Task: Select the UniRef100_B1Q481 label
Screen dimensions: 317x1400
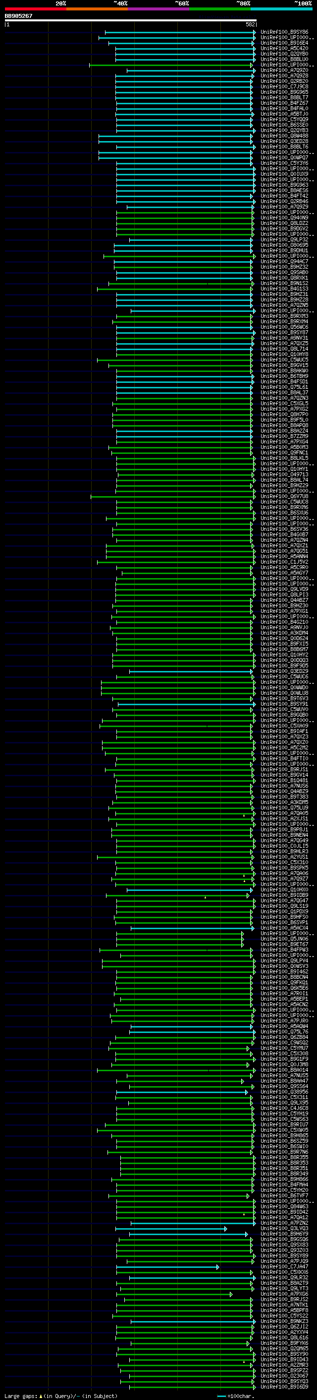Action: (x=284, y=780)
